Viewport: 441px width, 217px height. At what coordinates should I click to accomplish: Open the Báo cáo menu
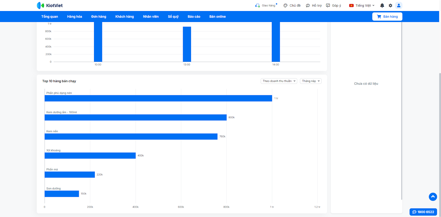click(x=194, y=17)
